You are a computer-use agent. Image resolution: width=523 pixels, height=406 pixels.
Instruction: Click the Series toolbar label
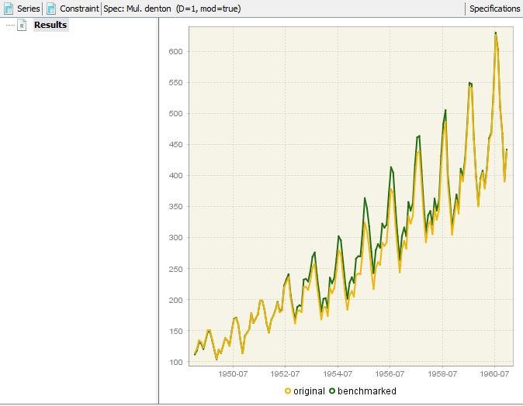(x=29, y=9)
